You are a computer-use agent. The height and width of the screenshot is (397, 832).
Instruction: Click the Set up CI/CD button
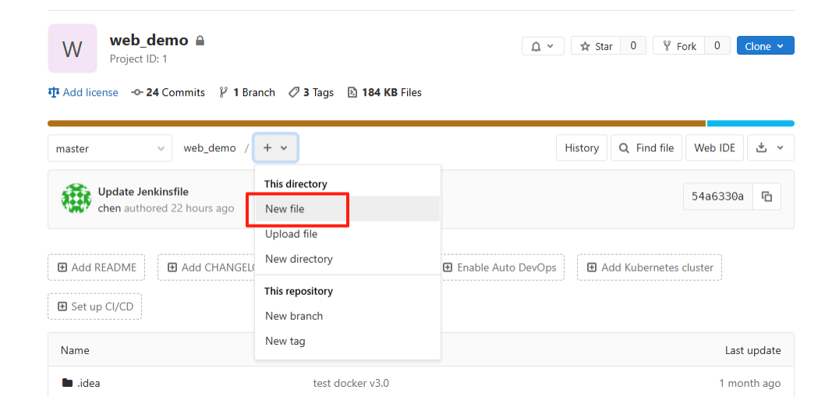(x=95, y=307)
